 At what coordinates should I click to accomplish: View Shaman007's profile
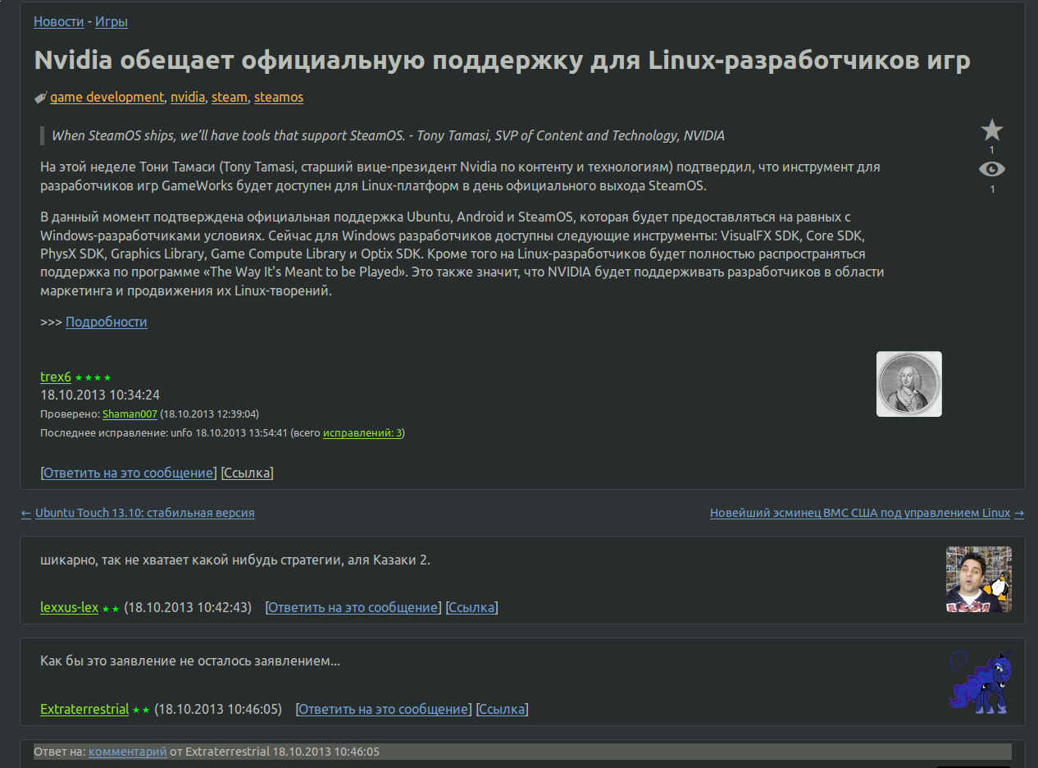coord(130,414)
